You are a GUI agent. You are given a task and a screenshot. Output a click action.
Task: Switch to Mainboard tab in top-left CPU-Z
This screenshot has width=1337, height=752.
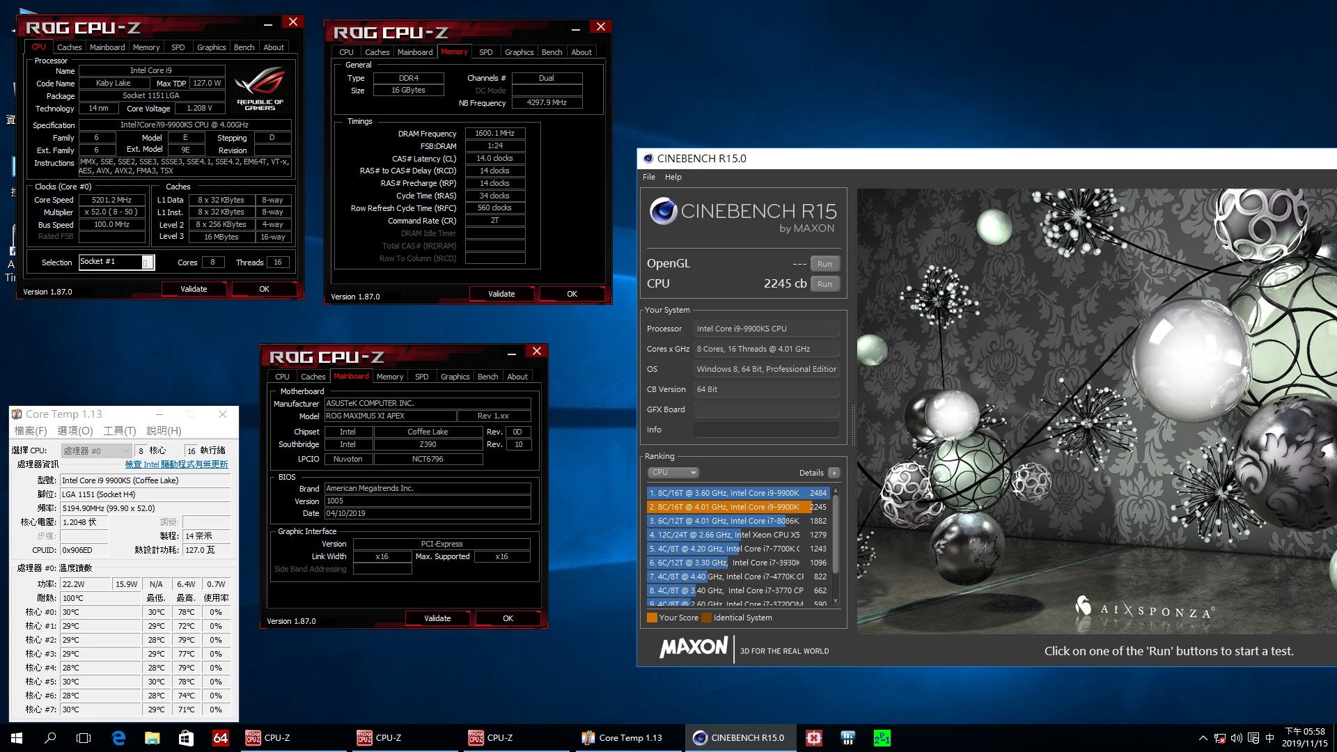point(107,47)
